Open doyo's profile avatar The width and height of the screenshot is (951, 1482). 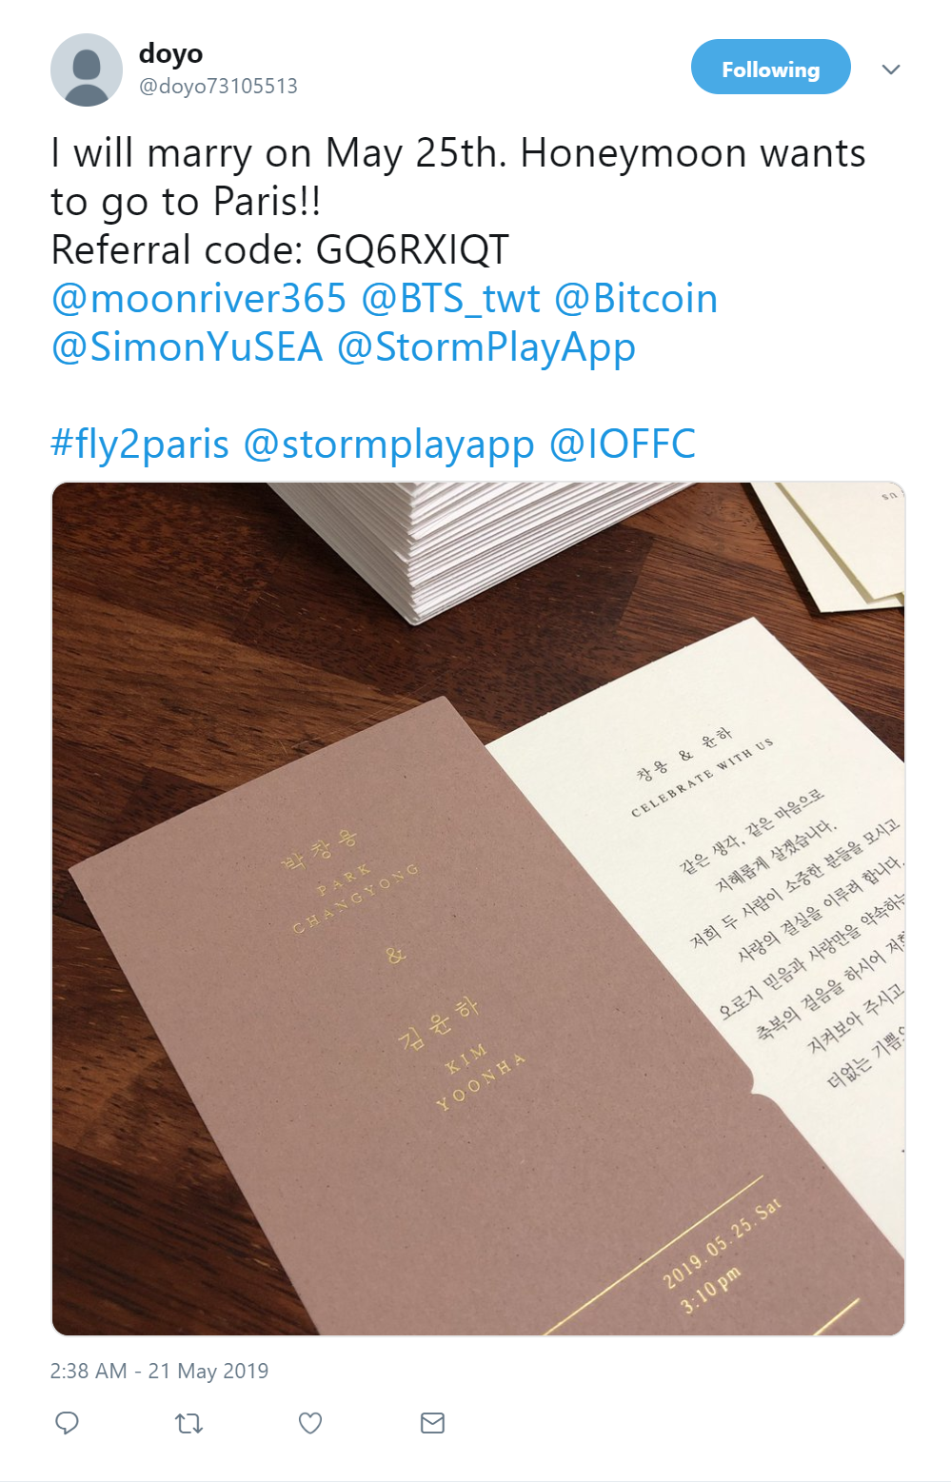tap(87, 69)
